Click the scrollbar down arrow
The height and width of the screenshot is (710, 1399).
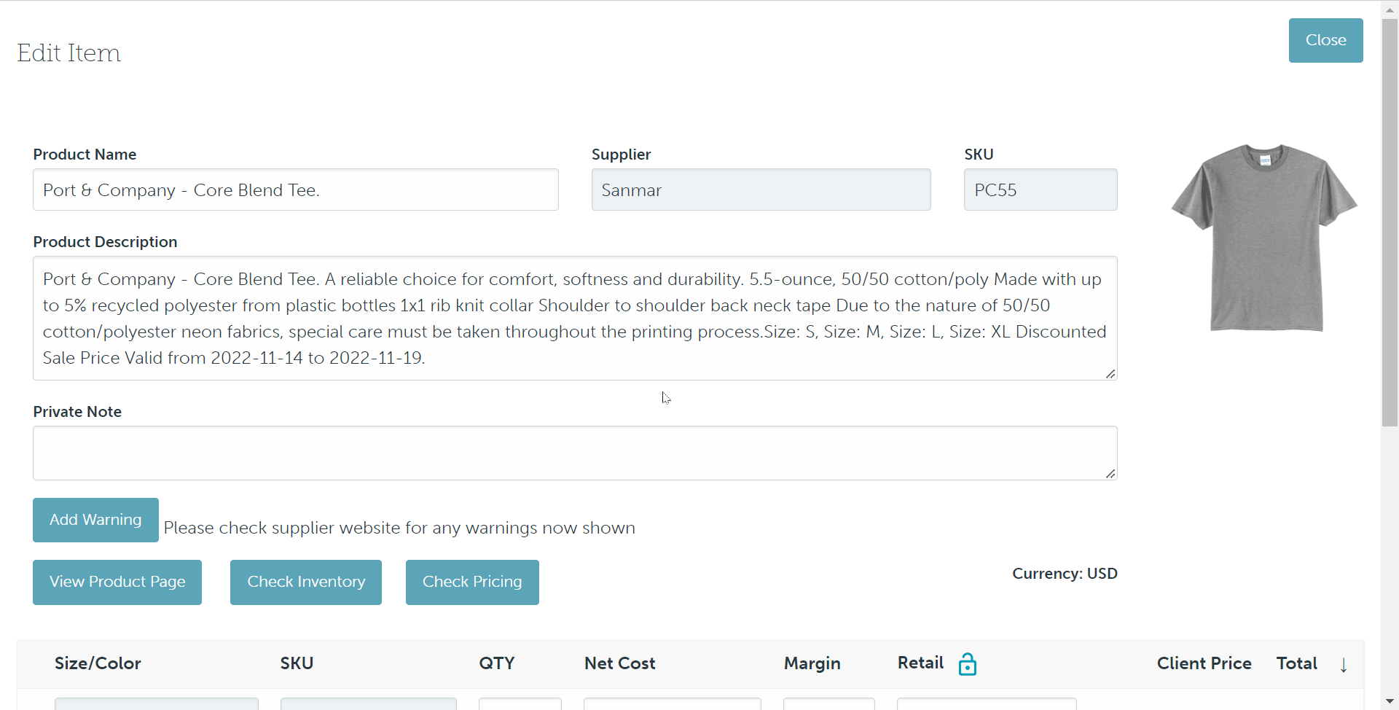(1390, 701)
